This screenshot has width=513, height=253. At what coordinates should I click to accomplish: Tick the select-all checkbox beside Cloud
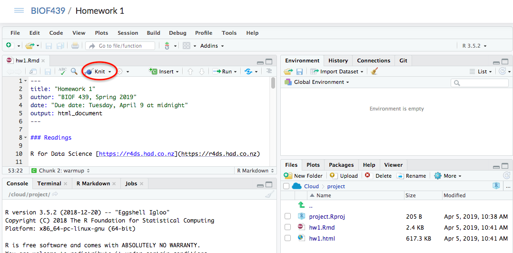click(x=286, y=186)
